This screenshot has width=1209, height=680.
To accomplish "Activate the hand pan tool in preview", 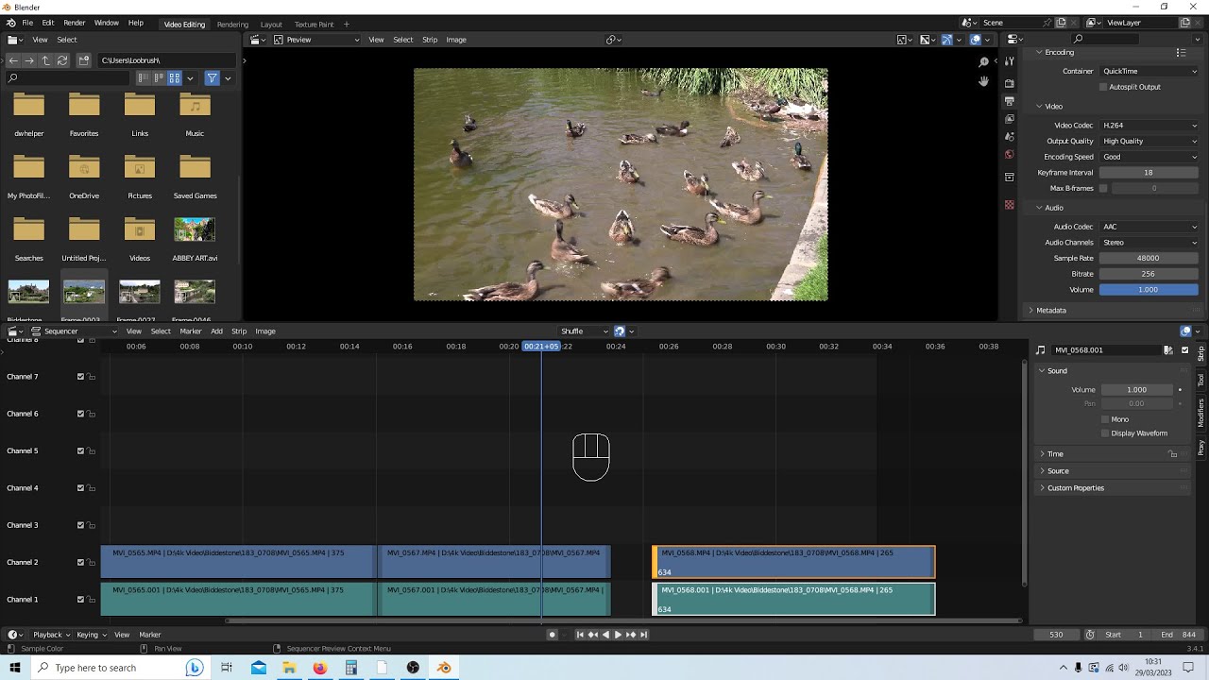I will (983, 81).
